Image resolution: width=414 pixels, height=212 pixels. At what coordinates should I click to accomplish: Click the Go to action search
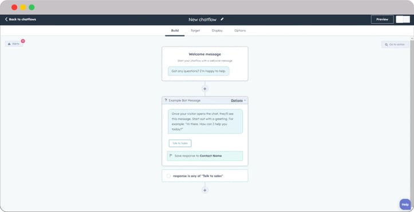tap(395, 45)
